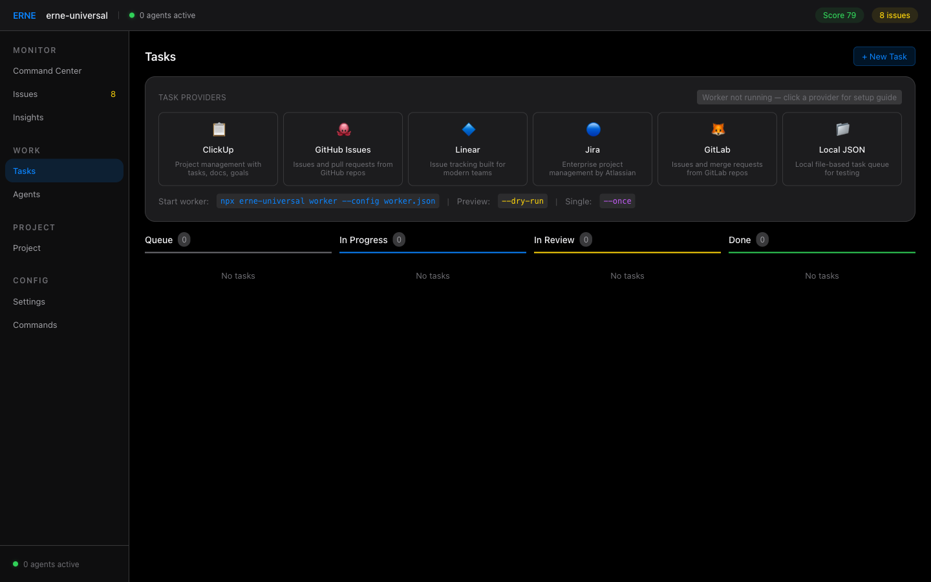Viewport: 931px width, 582px height.
Task: Open Settings under Config
Action: 29,302
